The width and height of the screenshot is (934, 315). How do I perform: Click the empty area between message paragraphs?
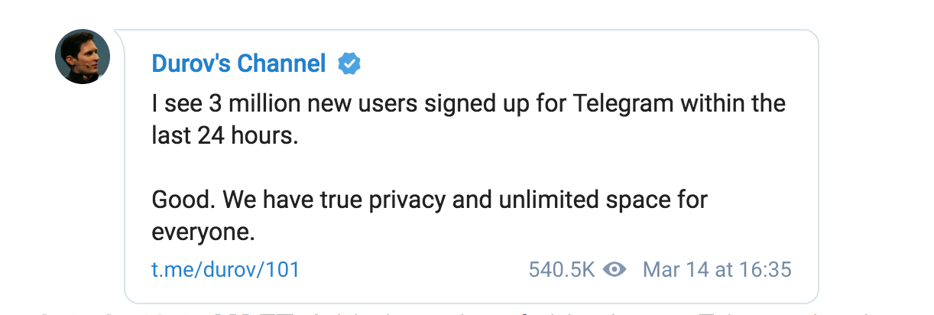click(382, 168)
